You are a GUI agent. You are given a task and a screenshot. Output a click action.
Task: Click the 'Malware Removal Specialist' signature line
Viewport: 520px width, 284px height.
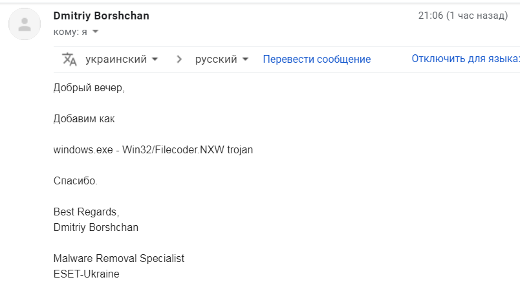(x=118, y=258)
